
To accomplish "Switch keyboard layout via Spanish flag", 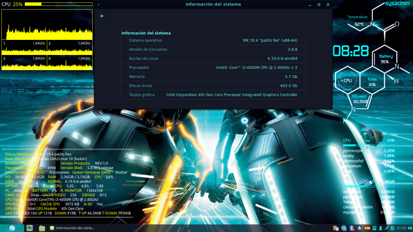I will 367,228.
